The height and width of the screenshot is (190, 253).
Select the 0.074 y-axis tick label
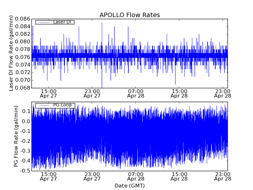tap(22, 65)
